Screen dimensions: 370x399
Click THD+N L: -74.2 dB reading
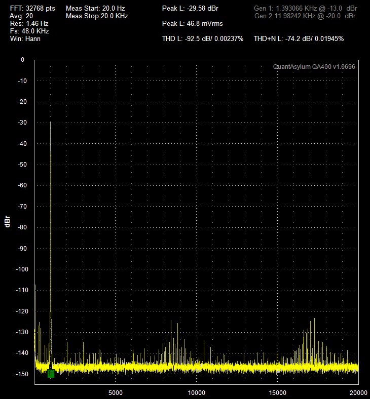coord(299,39)
